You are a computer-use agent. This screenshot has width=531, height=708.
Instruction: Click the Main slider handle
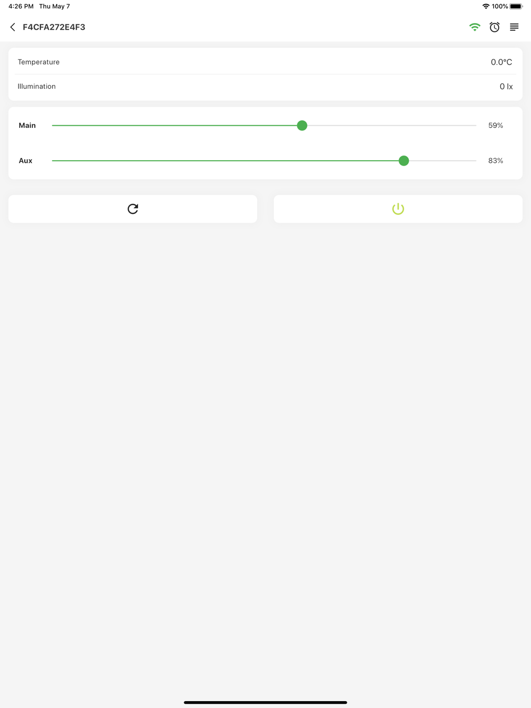pos(302,126)
